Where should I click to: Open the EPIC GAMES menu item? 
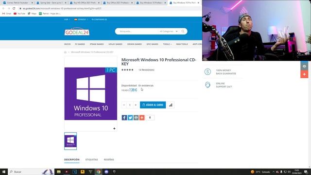(x=152, y=44)
